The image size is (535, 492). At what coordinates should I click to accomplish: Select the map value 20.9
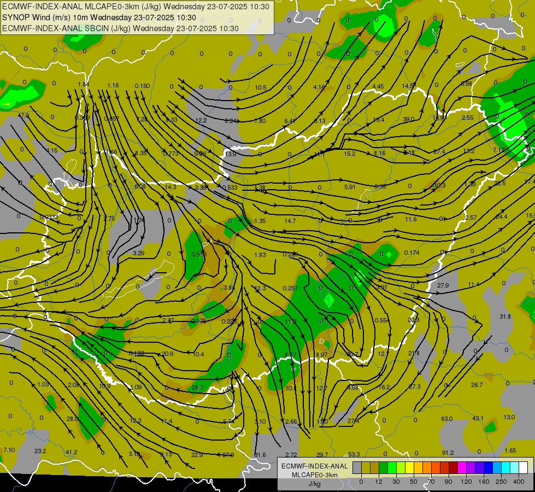click(168, 354)
